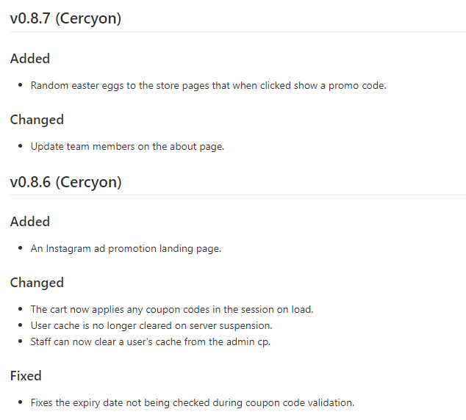Click the Added heading under v0.8.7
Screen dimensions: 466x420
pyautogui.click(x=30, y=59)
